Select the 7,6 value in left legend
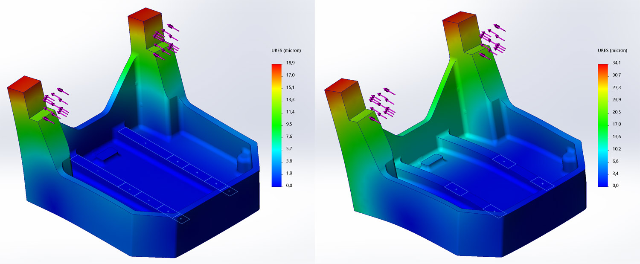Screen dimensions: 640x264 click(290, 136)
